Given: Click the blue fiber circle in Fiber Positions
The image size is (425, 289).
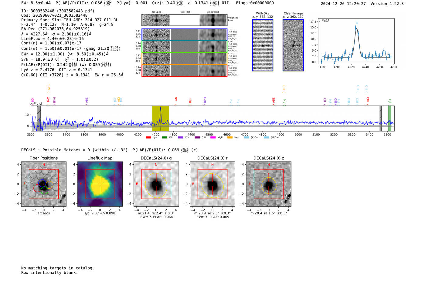Looking at the screenshot, I should pyautogui.click(x=42, y=183).
